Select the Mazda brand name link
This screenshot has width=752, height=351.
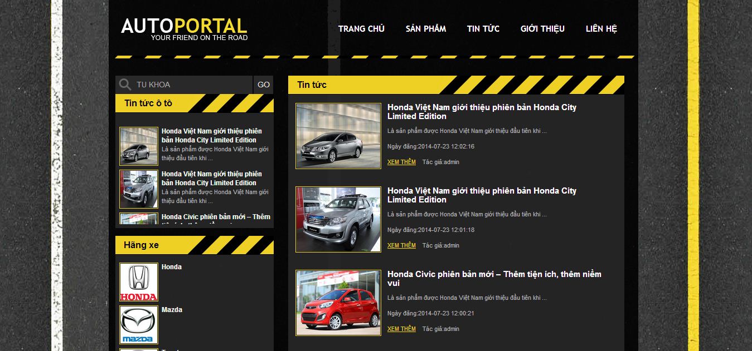point(172,310)
